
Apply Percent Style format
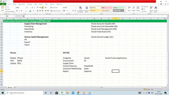pos(67,11)
